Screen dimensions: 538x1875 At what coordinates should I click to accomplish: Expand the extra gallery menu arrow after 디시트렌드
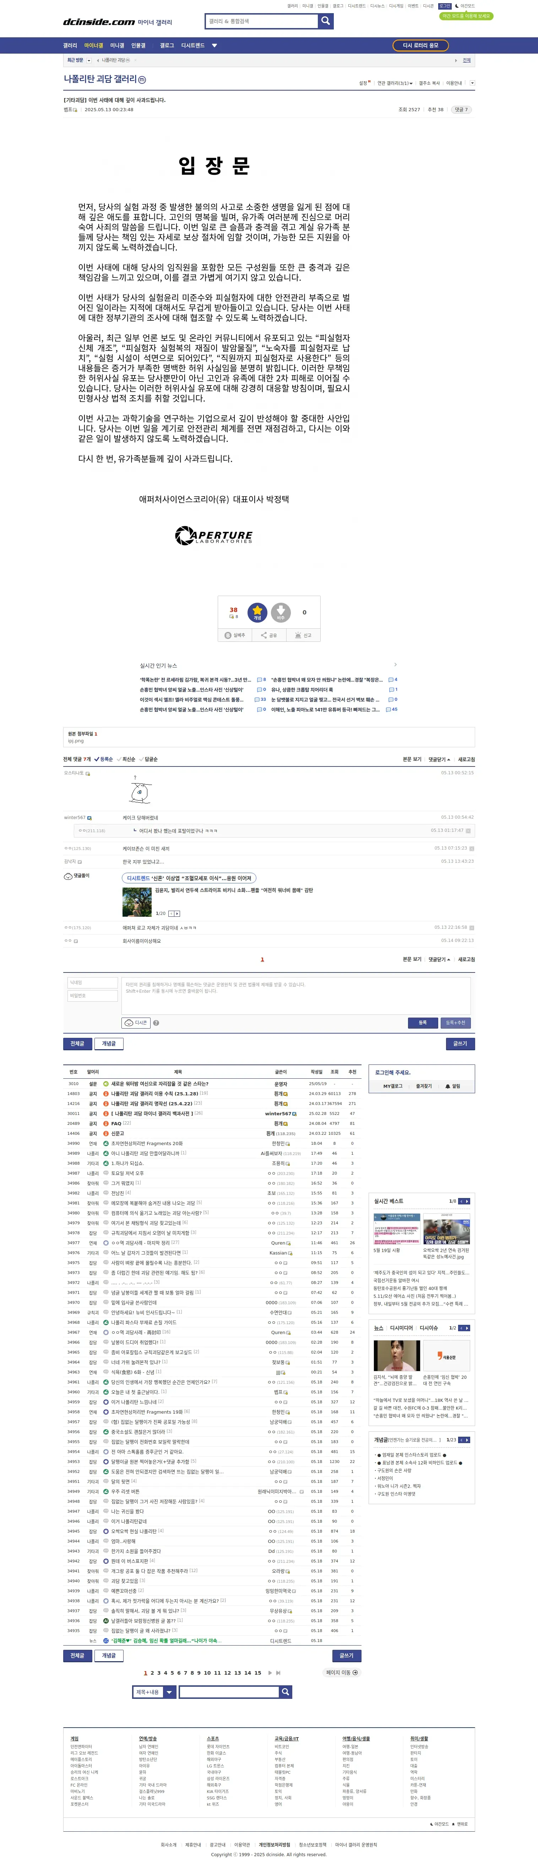(x=214, y=45)
